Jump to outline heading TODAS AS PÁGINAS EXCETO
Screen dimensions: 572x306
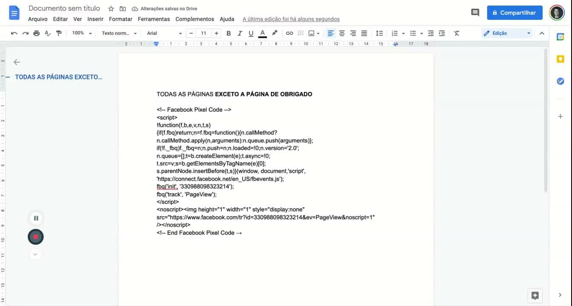coord(59,77)
